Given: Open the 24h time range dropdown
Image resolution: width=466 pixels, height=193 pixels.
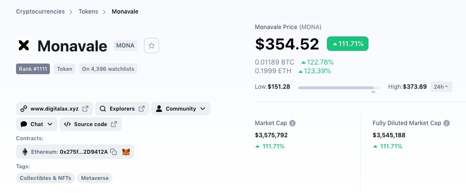Looking at the screenshot, I should pyautogui.click(x=441, y=87).
